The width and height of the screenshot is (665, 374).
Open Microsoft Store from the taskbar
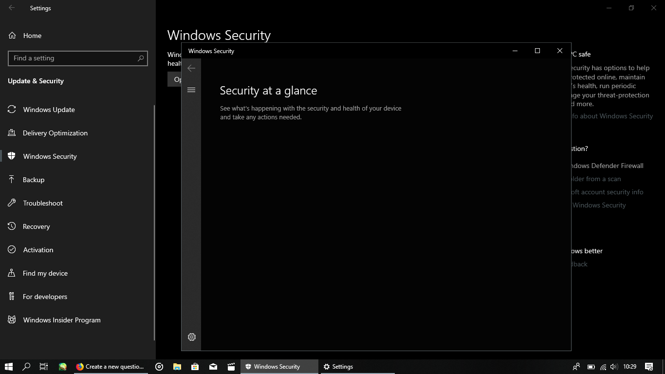click(195, 367)
